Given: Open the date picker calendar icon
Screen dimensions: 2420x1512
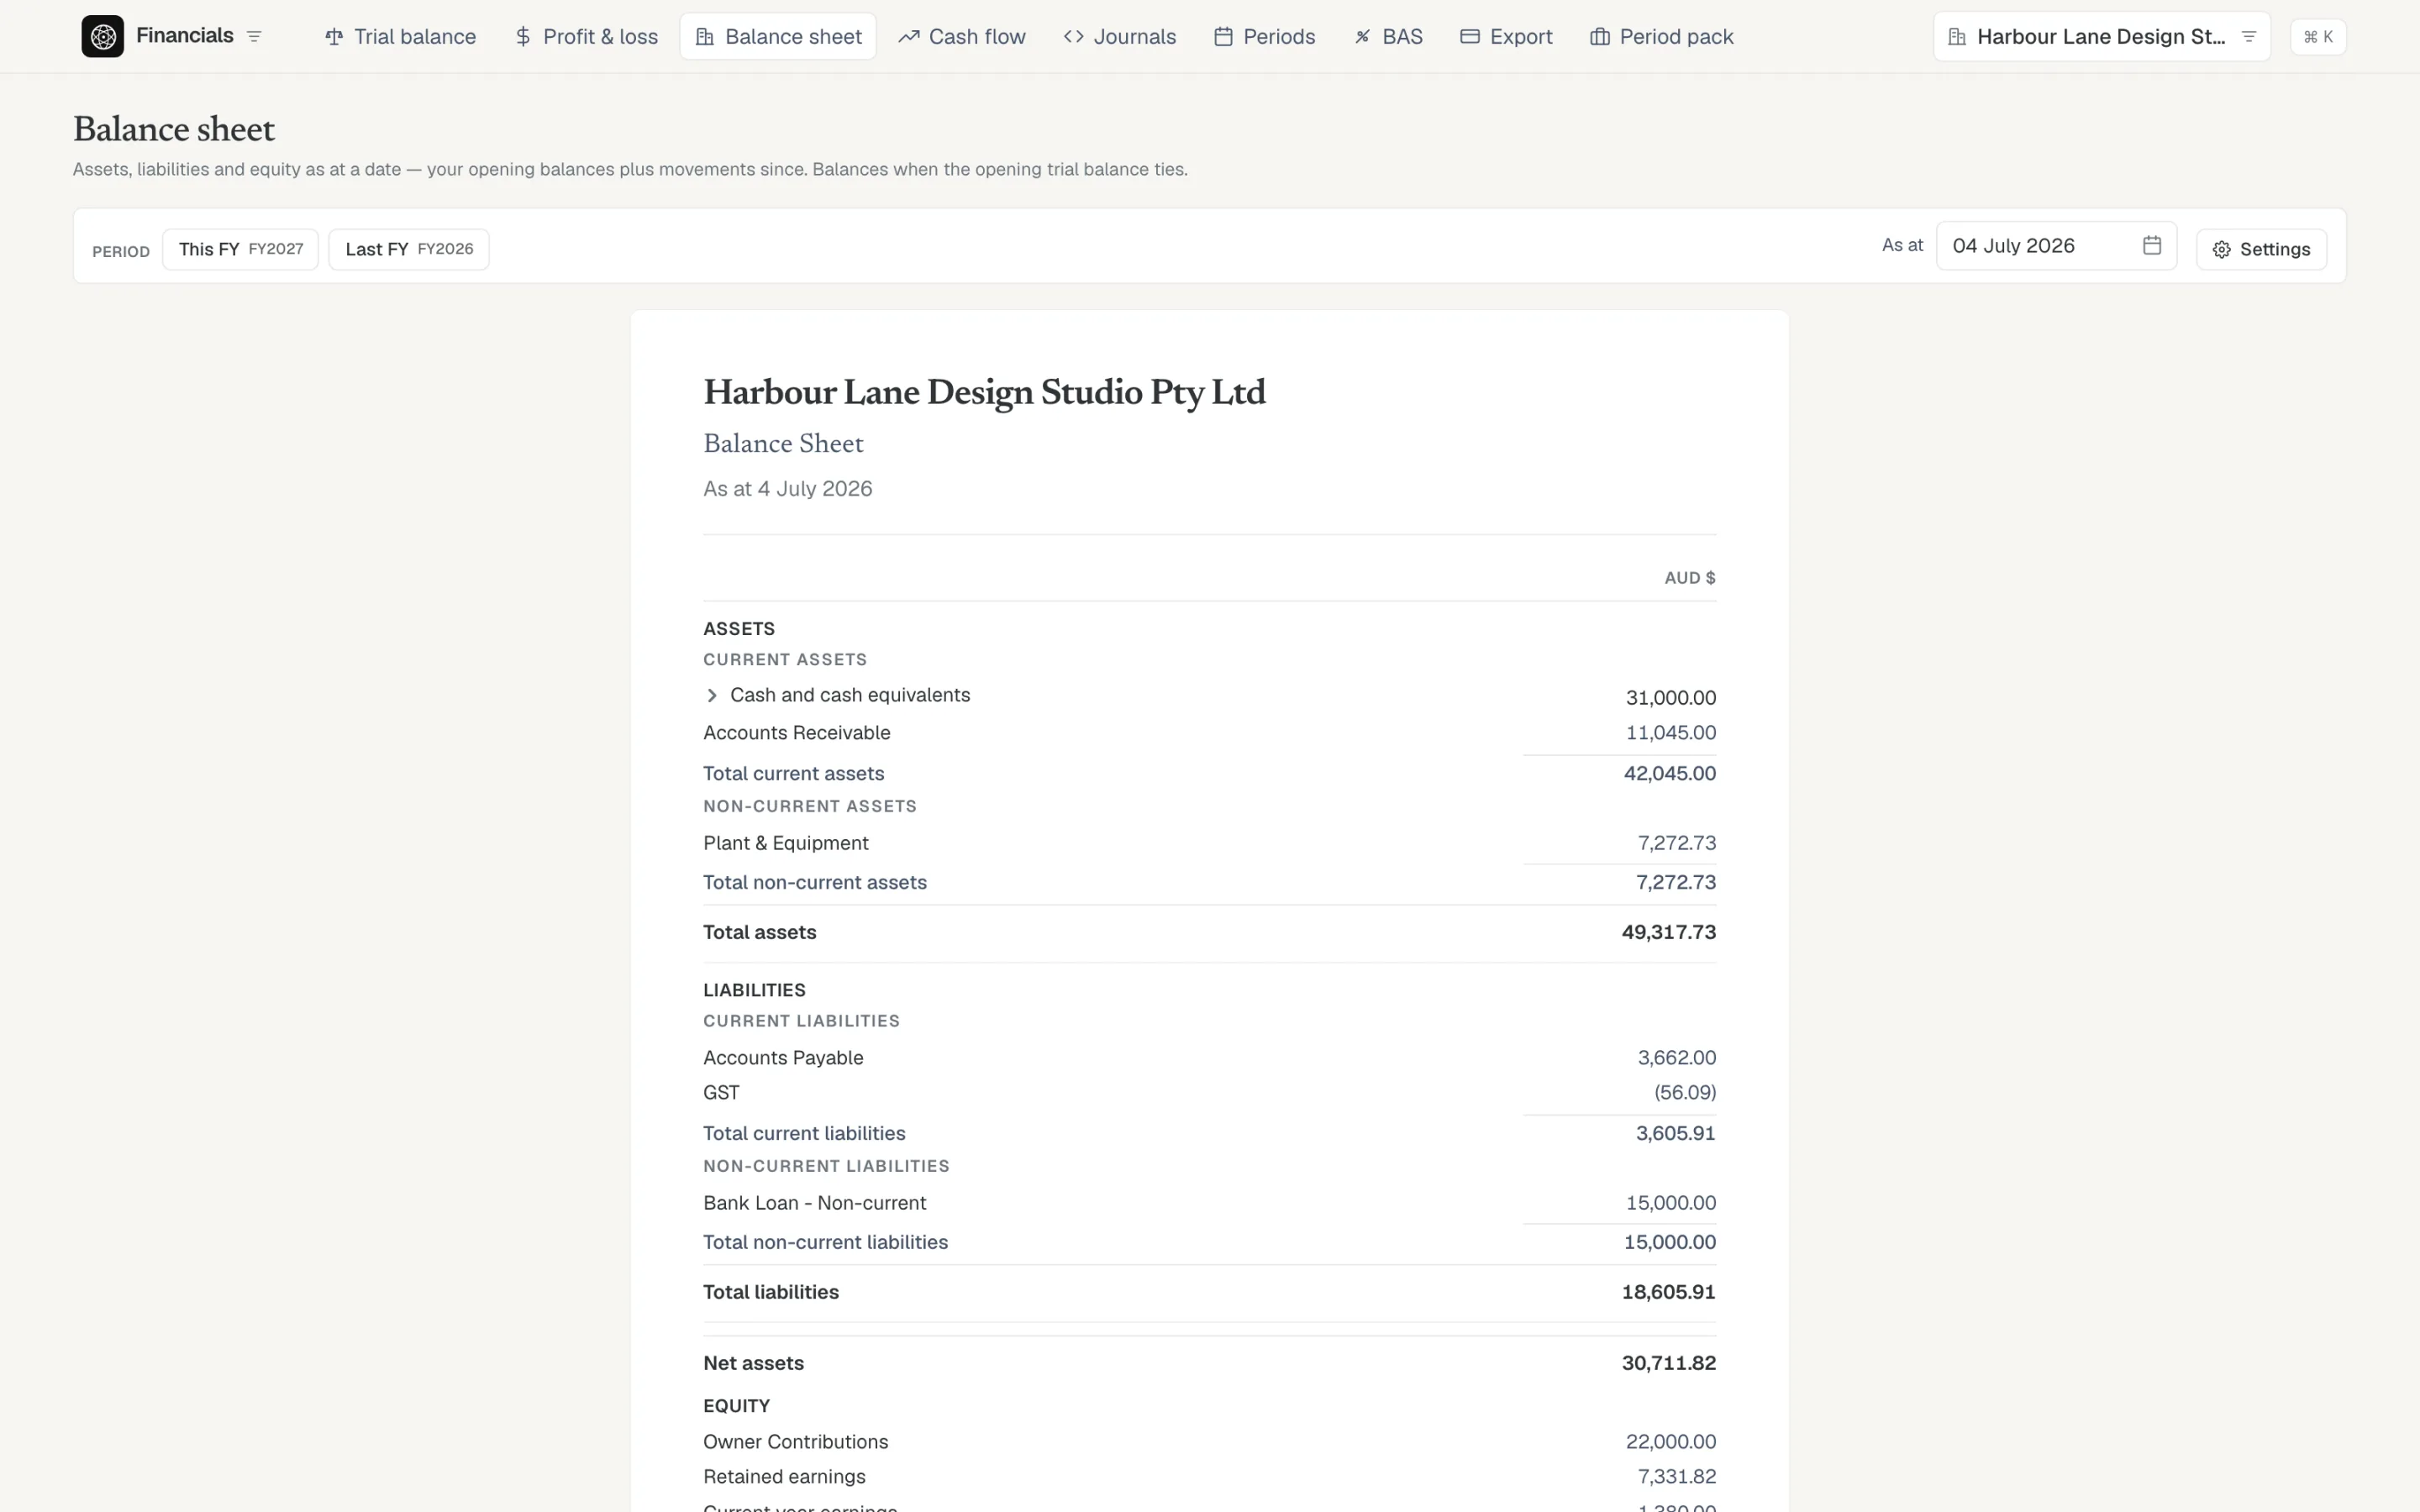Looking at the screenshot, I should [2152, 246].
